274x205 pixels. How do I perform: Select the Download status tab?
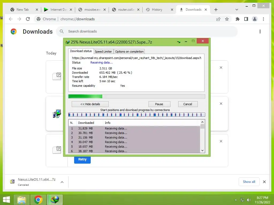coord(81,51)
